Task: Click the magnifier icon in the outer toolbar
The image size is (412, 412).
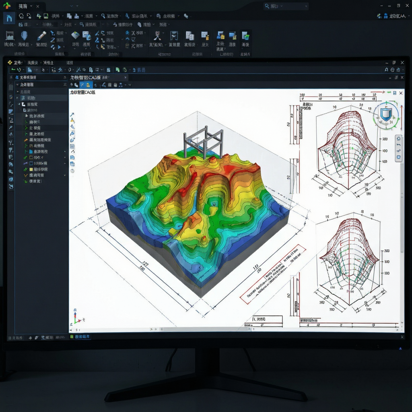Action: (103, 16)
